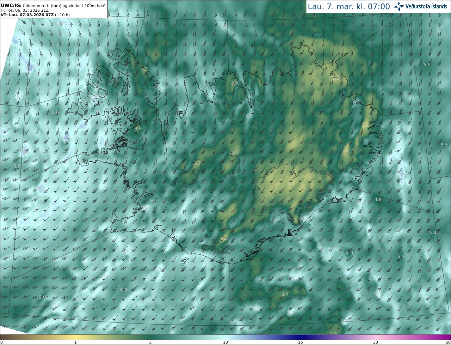Click the '10' label on the colour scale
This screenshot has height=345, width=451.
[x=225, y=342]
